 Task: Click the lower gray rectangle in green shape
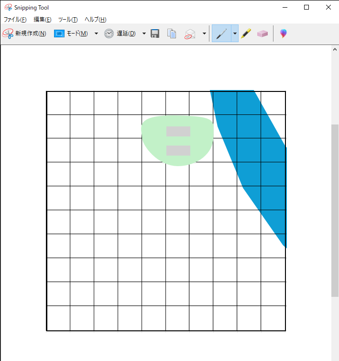[178, 150]
